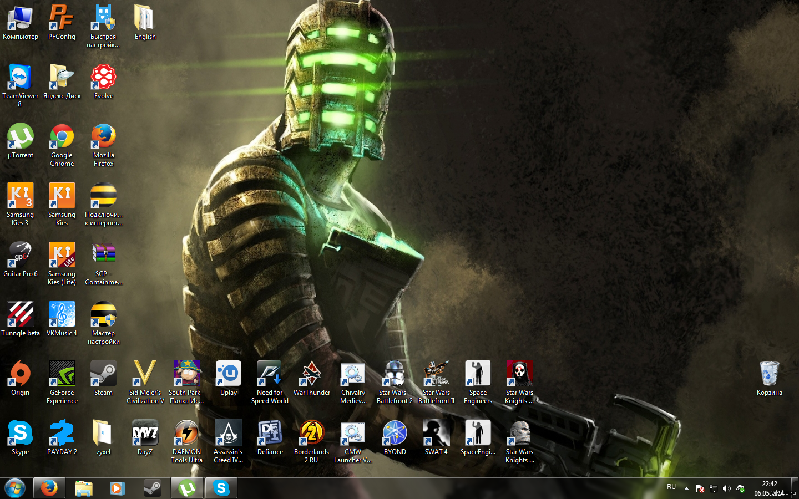Select Sid Meier's Civilization V icon
Screen dimensions: 799x499
point(145,383)
